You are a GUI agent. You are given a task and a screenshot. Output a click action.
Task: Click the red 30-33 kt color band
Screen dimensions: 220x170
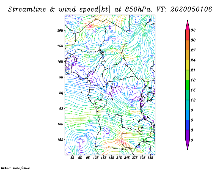pyautogui.click(x=188, y=35)
